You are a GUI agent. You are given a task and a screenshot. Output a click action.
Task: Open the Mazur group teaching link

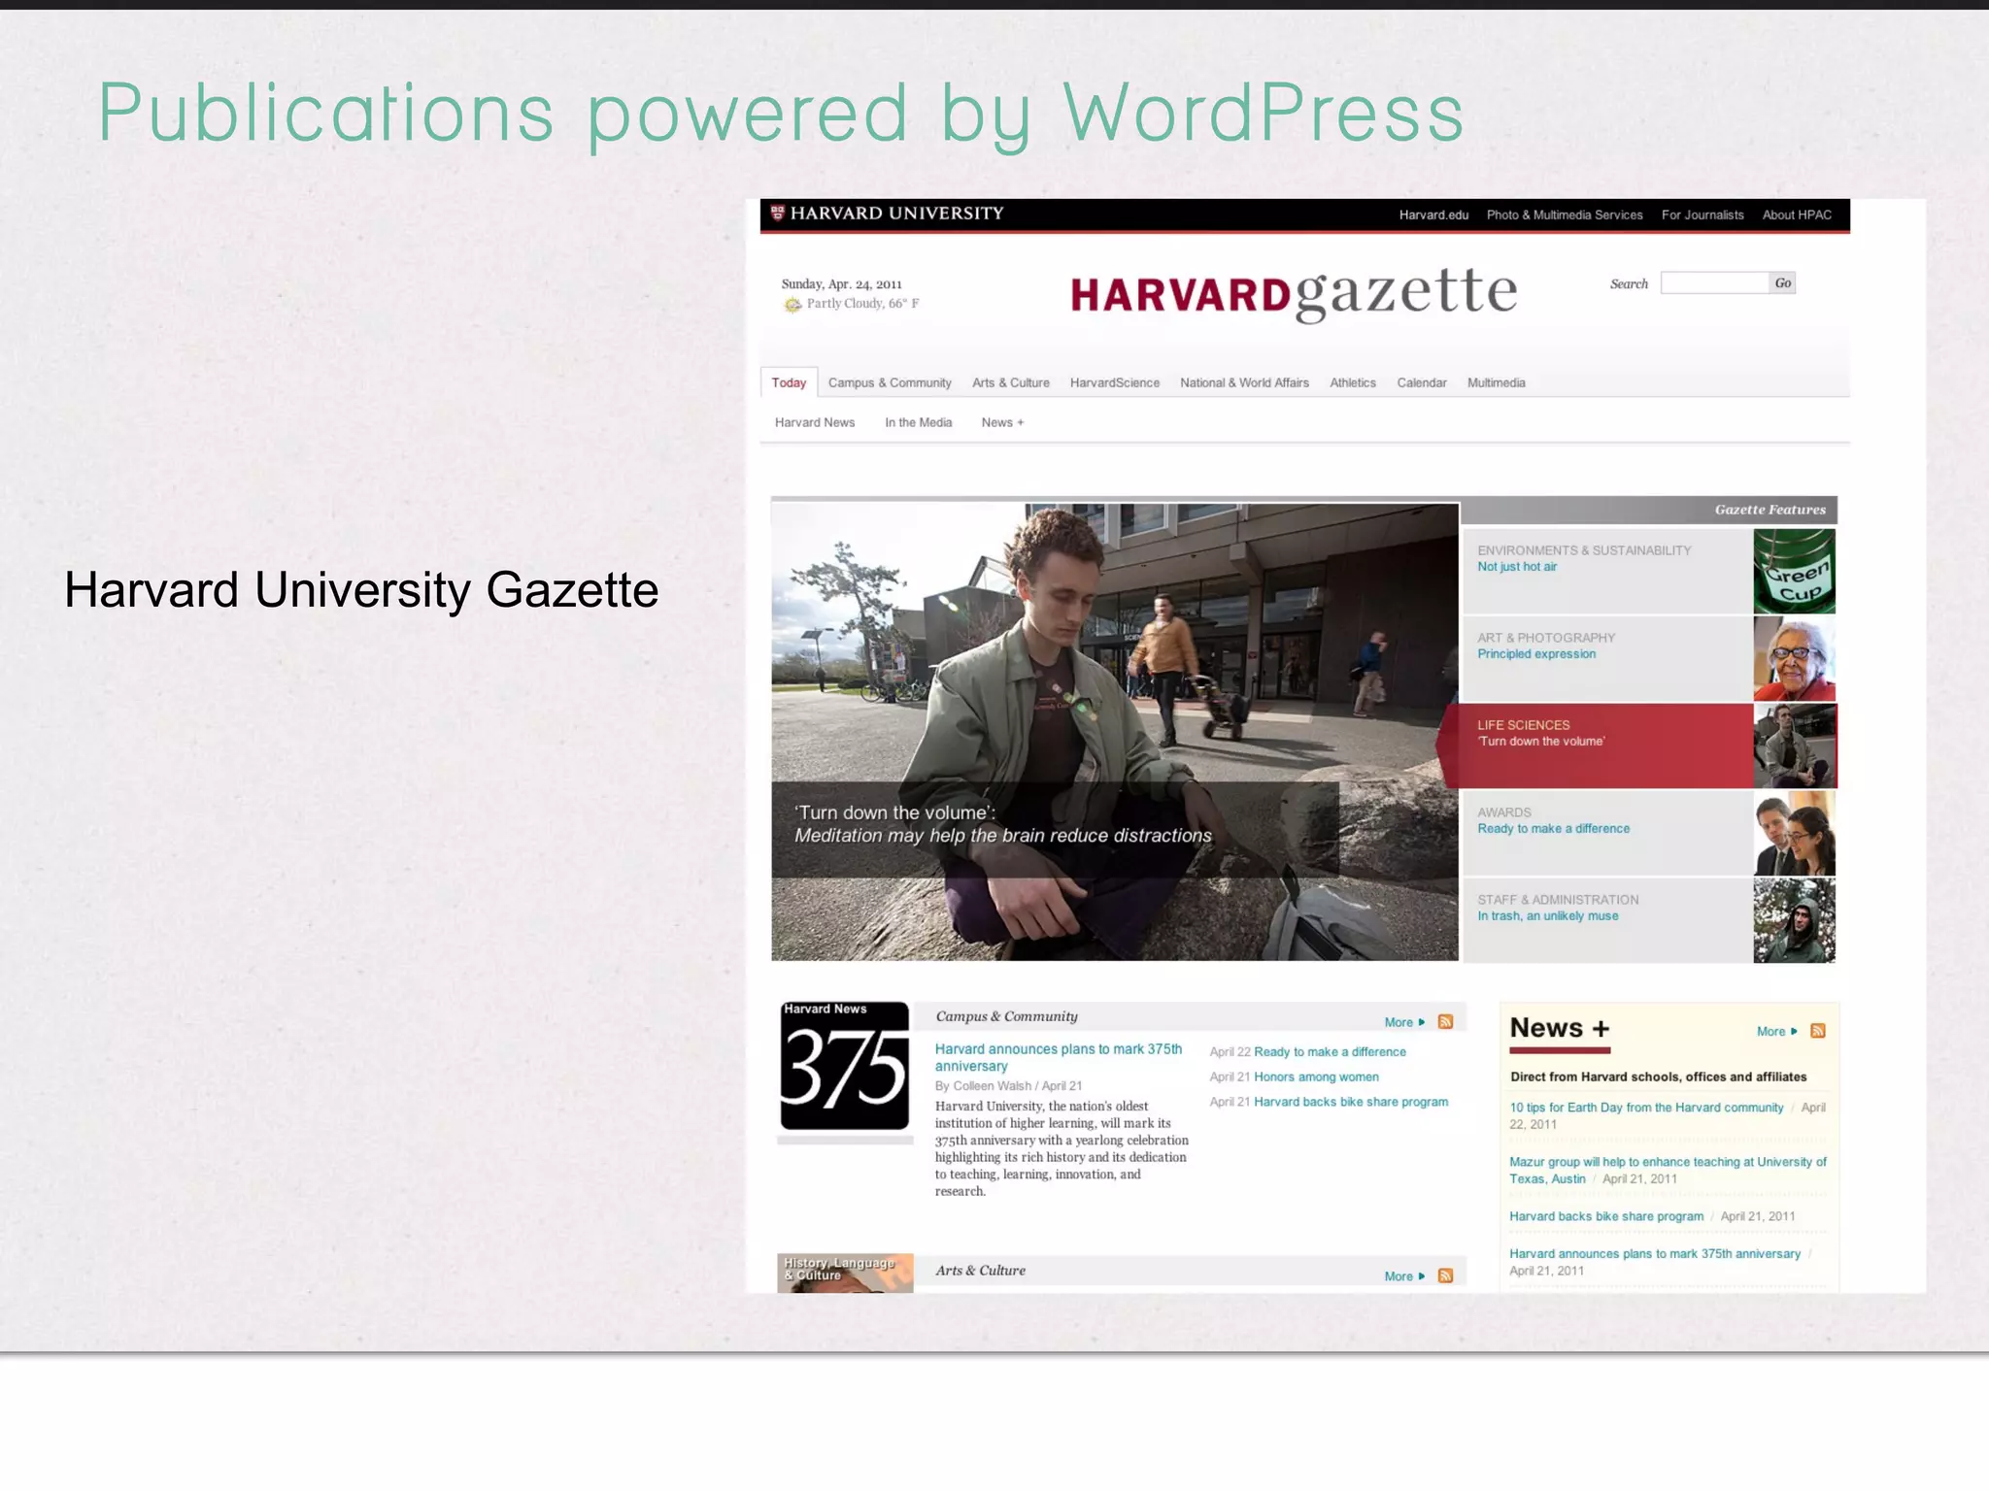point(1668,1170)
